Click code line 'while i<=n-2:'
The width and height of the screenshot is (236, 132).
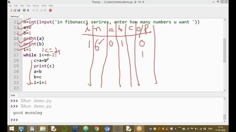[40, 55]
